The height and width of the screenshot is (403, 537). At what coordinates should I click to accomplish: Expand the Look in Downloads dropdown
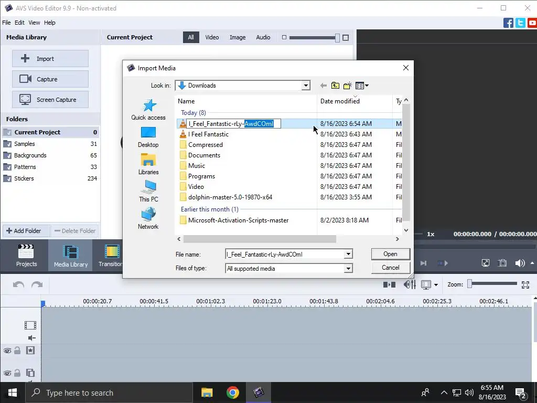coord(306,86)
